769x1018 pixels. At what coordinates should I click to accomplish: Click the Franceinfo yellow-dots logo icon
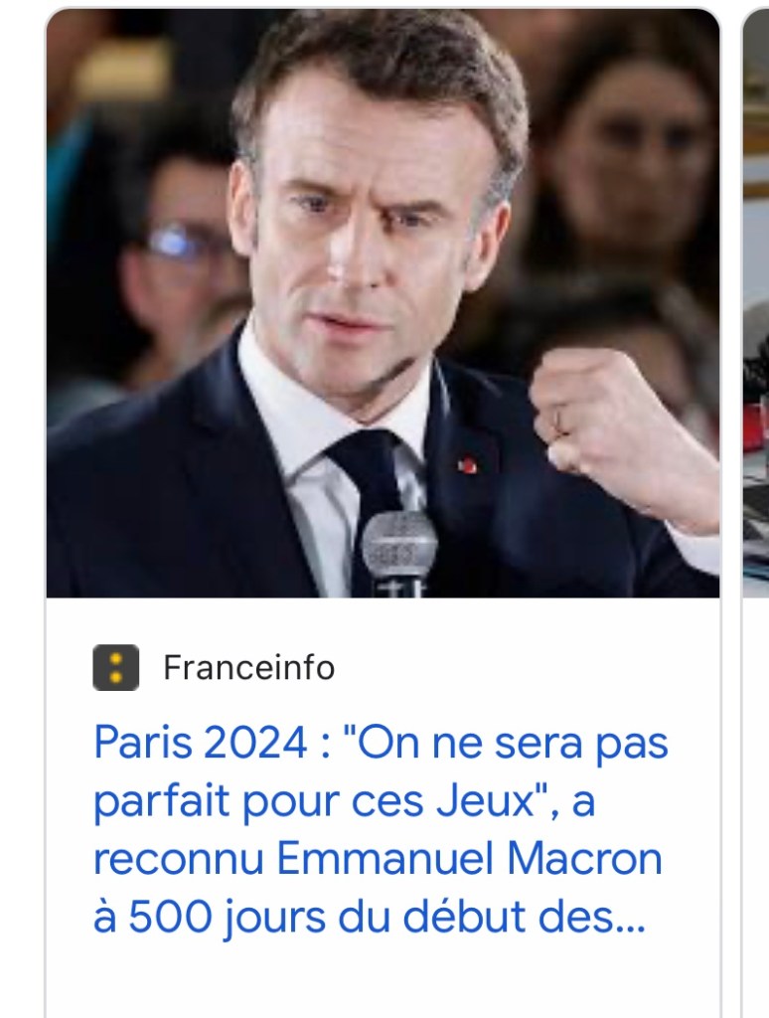pyautogui.click(x=115, y=667)
